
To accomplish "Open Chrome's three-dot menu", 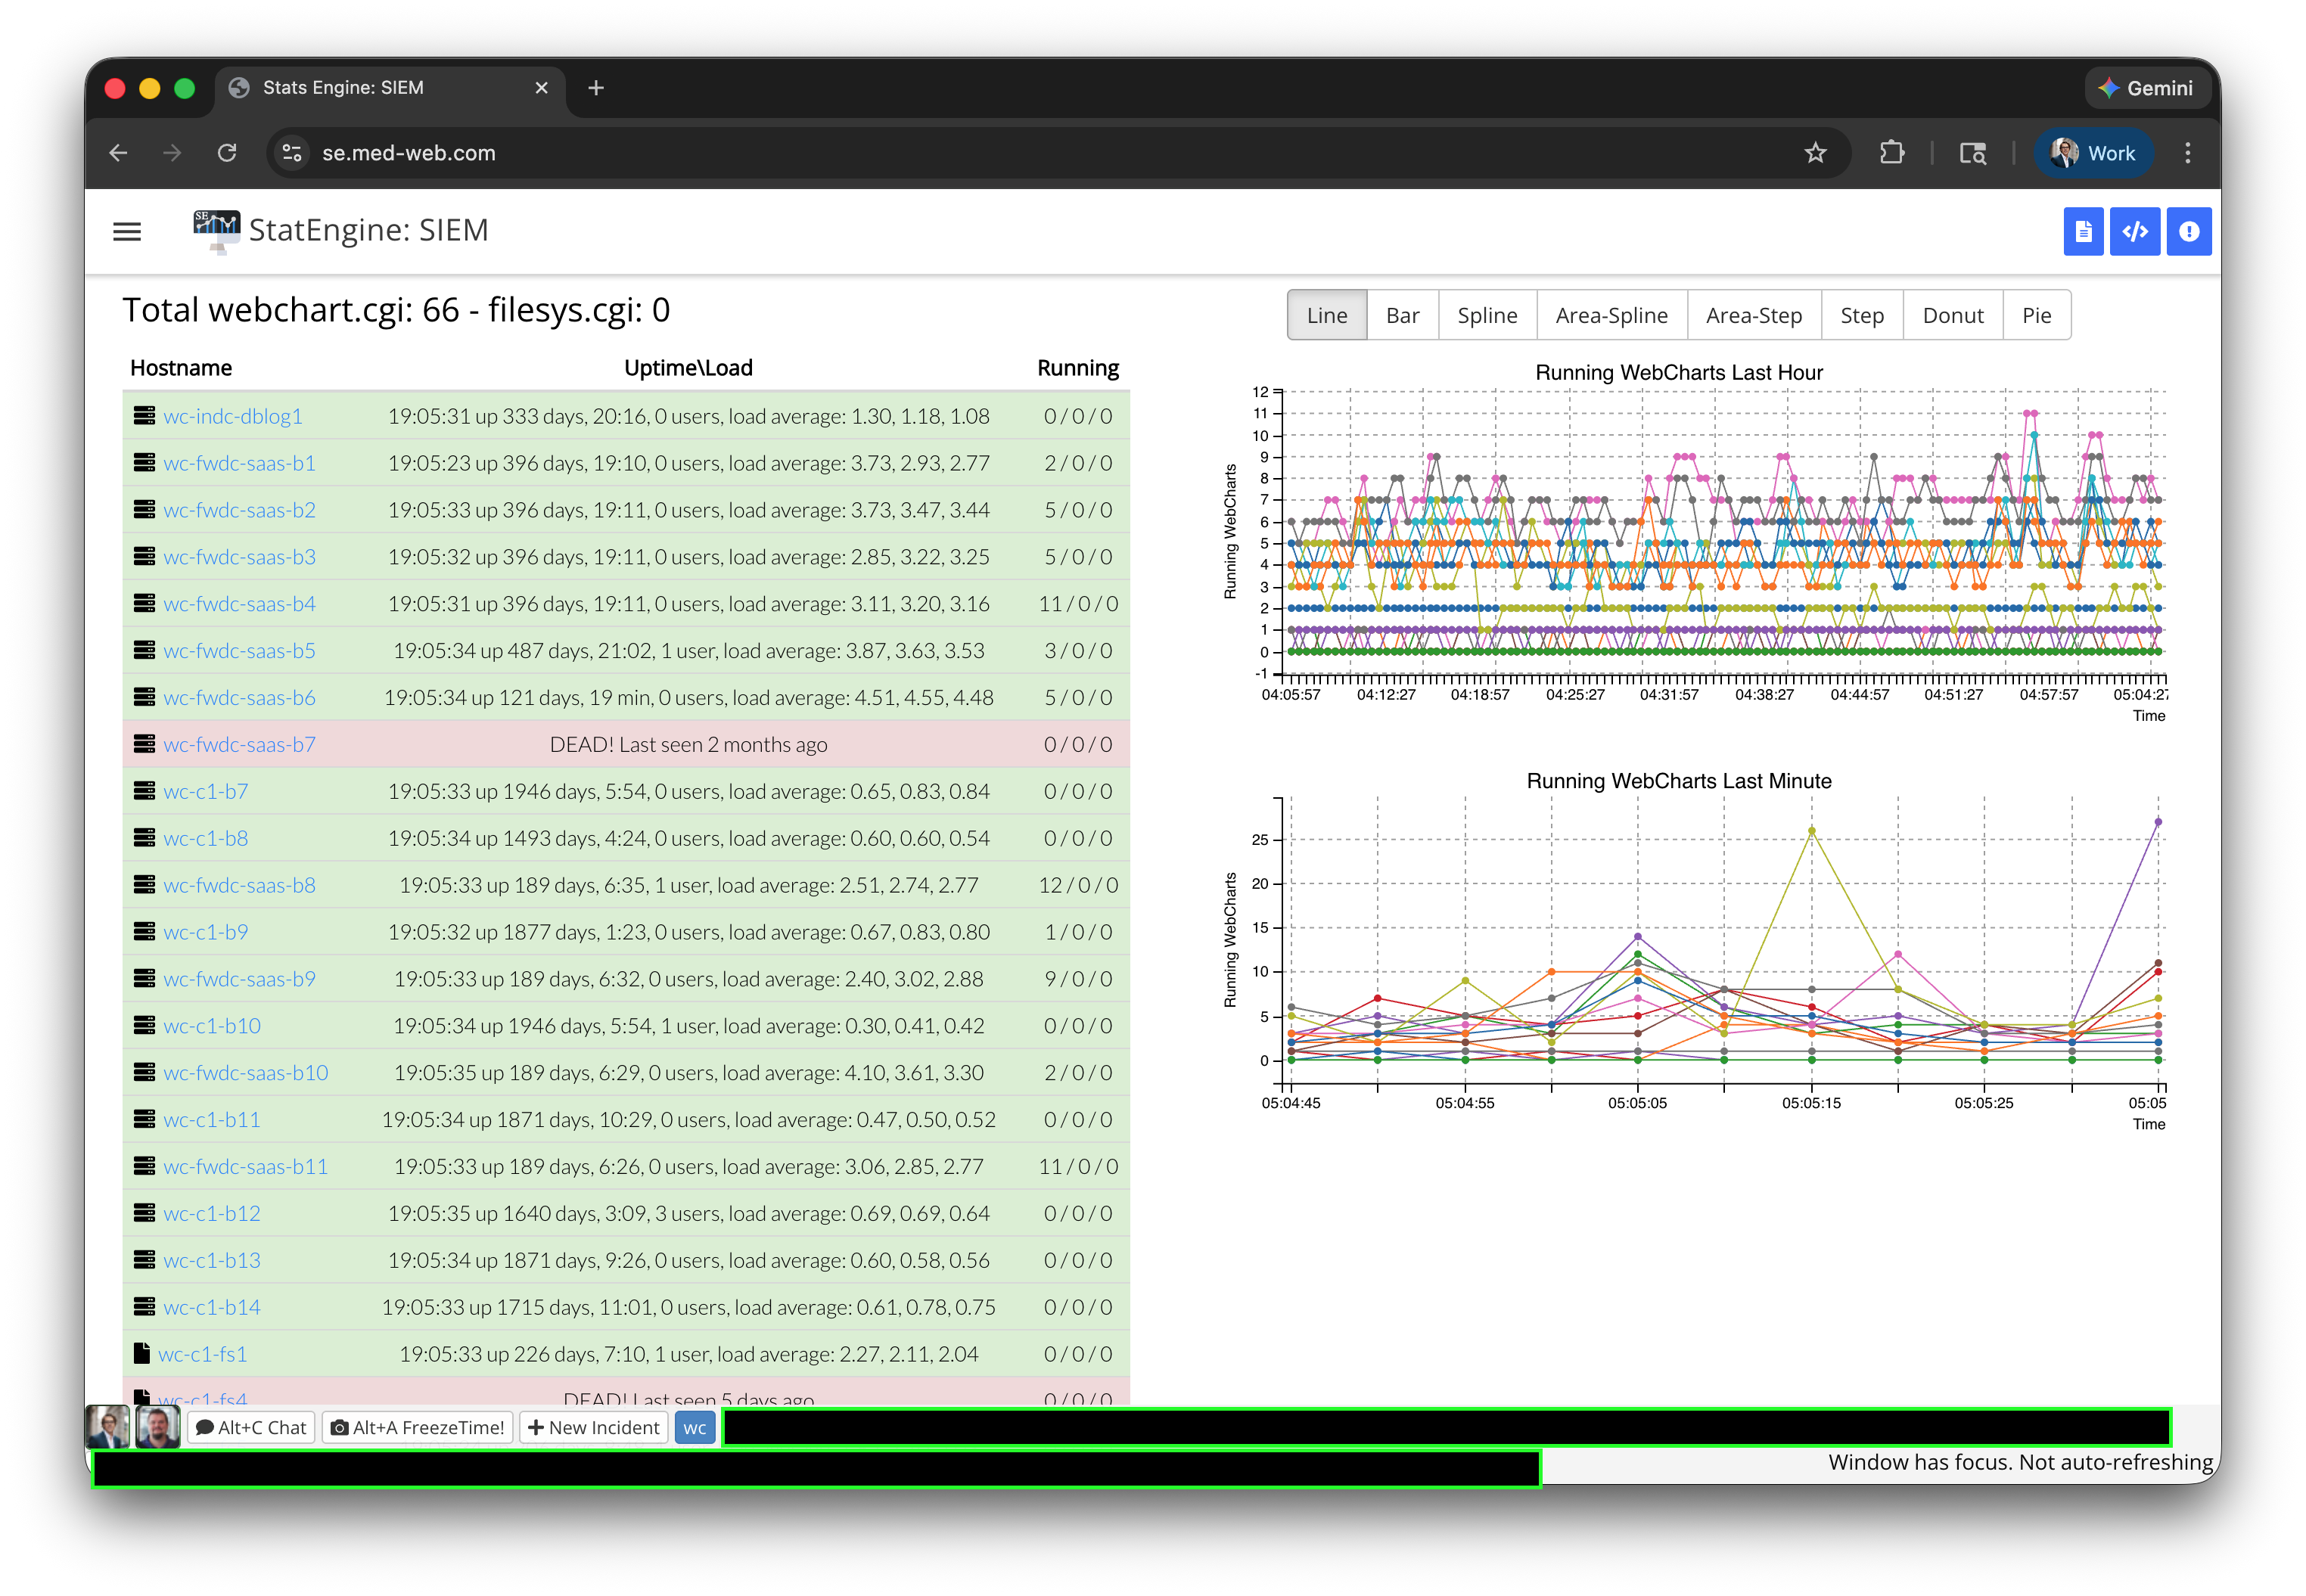I will point(2188,153).
